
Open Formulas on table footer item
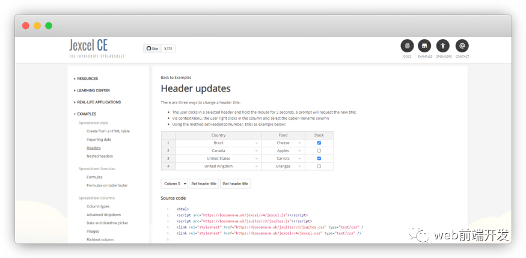[107, 185]
